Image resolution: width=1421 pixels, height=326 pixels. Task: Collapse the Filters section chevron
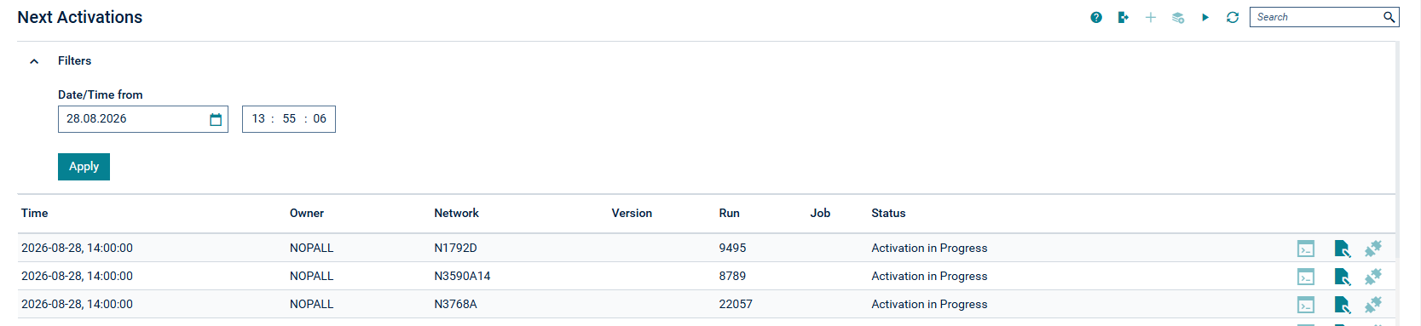tap(34, 61)
